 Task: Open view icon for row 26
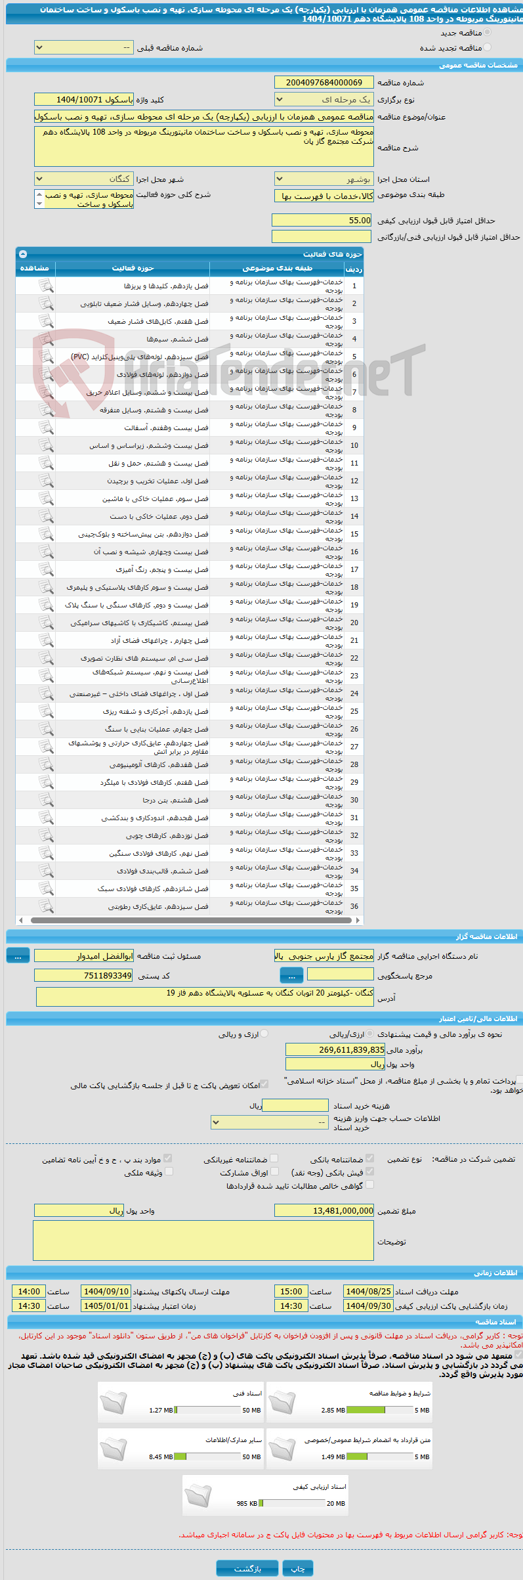coord(45,729)
